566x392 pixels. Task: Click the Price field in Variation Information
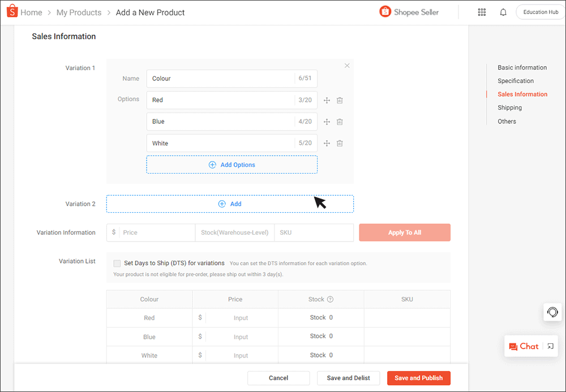coord(151,232)
